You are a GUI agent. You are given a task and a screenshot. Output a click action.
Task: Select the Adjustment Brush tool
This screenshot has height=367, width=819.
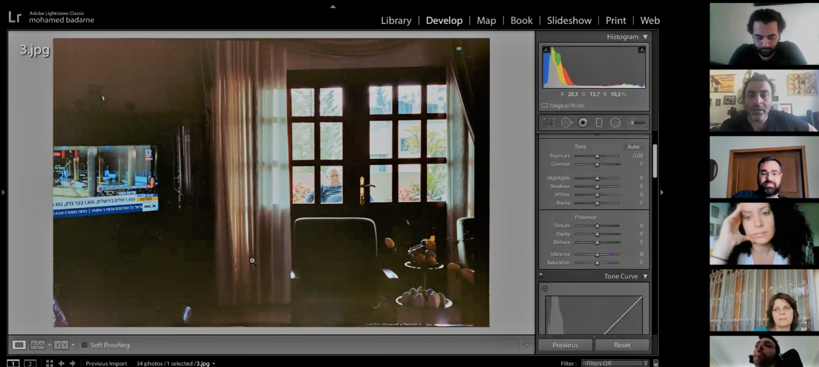pyautogui.click(x=636, y=123)
